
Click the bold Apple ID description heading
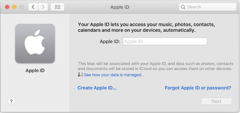click(146, 28)
